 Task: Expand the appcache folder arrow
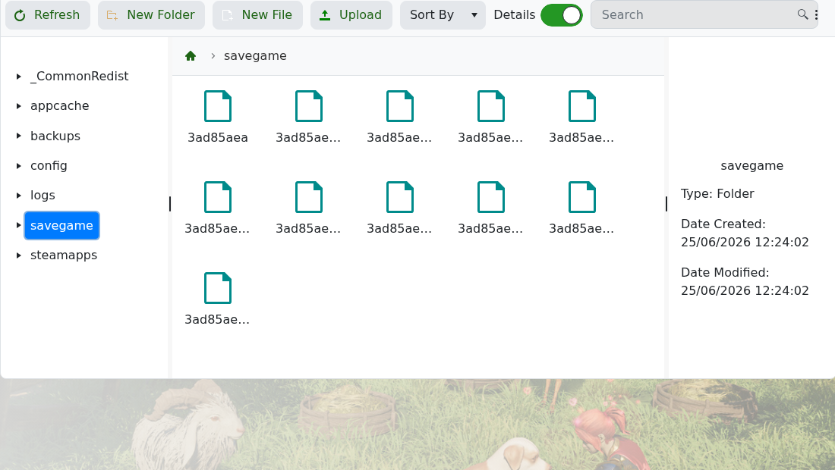pyautogui.click(x=19, y=106)
